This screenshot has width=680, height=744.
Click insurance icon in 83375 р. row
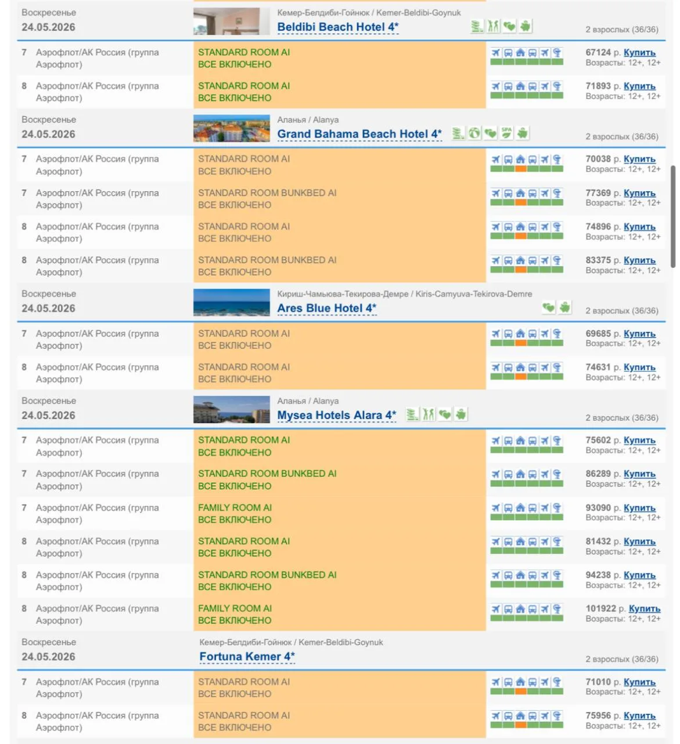coord(557,261)
